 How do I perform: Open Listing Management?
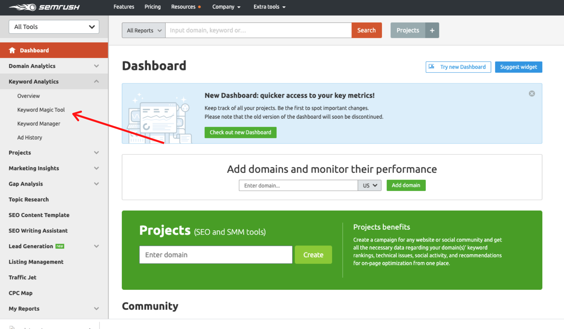click(36, 262)
